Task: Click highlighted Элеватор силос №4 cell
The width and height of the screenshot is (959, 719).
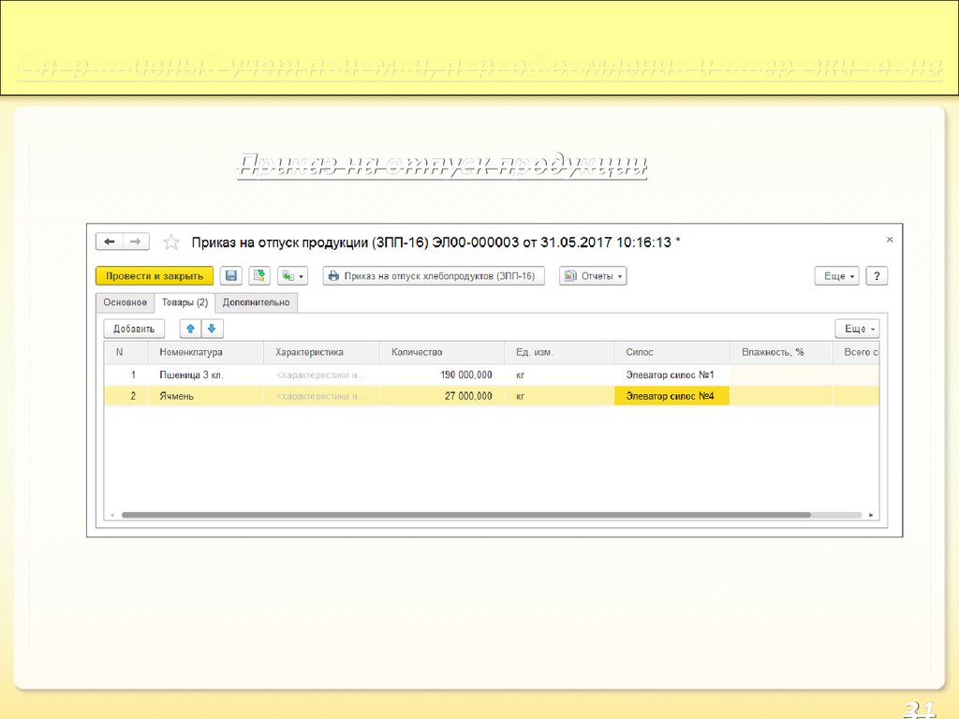Action: click(x=671, y=396)
